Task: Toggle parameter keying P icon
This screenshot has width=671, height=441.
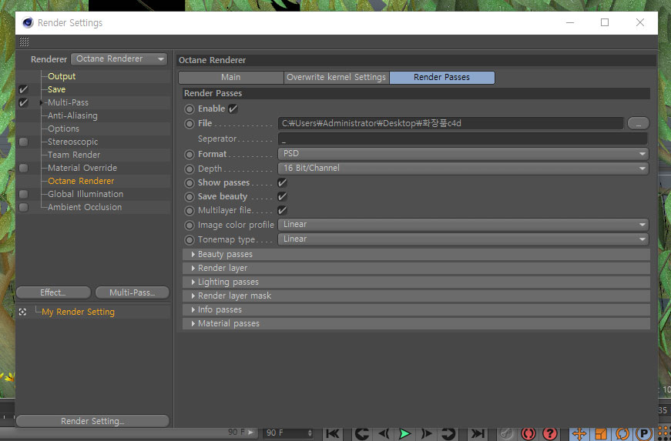Action: coord(643,433)
